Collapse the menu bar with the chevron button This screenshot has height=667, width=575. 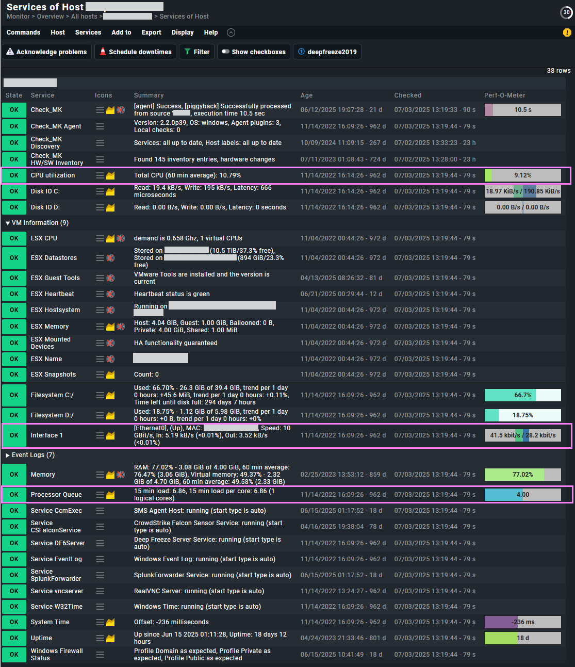point(231,32)
